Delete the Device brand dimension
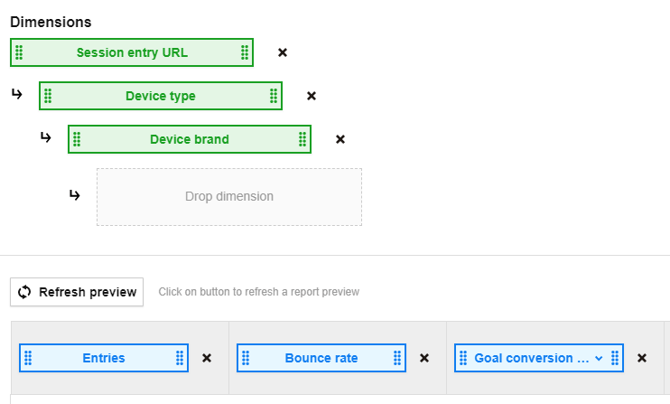Screen dimensions: 670x404 [x=340, y=139]
